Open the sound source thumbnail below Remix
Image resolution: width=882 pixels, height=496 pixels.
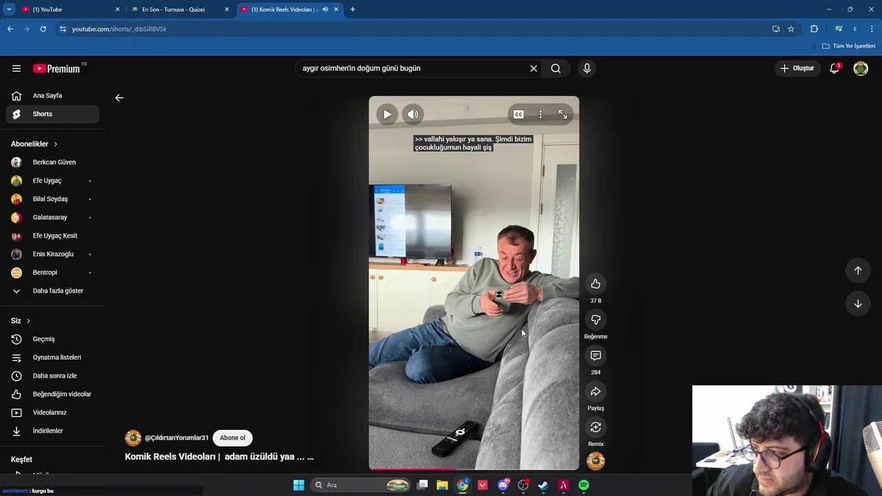click(595, 461)
